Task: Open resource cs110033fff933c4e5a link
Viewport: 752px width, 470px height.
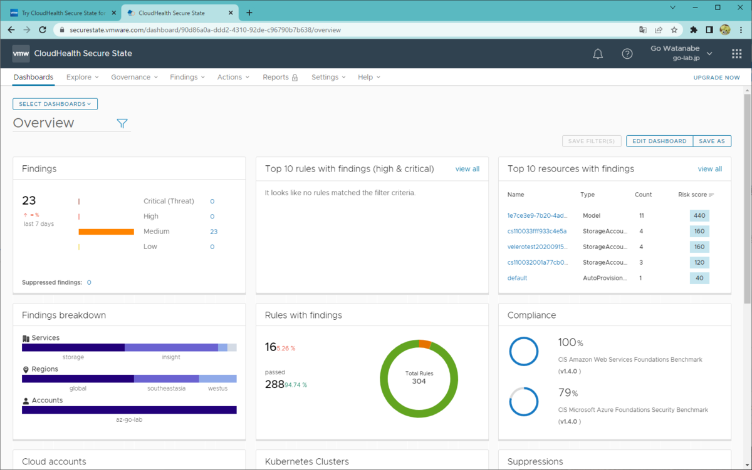Action: tap(537, 231)
